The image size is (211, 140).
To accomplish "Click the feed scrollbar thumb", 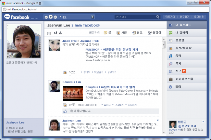I will point(164,45).
